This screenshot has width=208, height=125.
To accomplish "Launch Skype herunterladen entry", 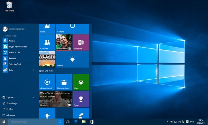I will 18,47.
